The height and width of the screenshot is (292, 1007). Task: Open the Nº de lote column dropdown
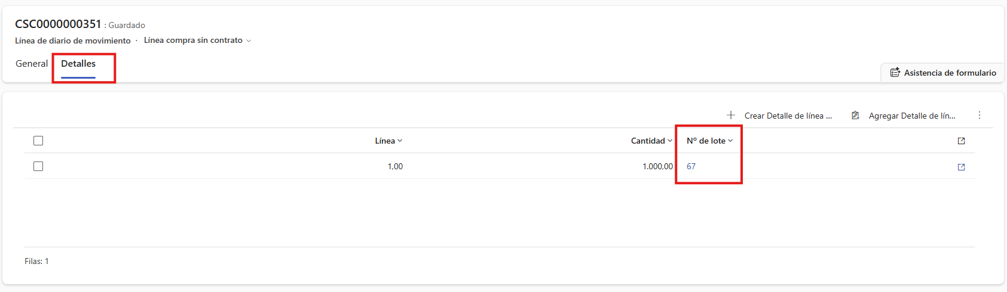(730, 141)
